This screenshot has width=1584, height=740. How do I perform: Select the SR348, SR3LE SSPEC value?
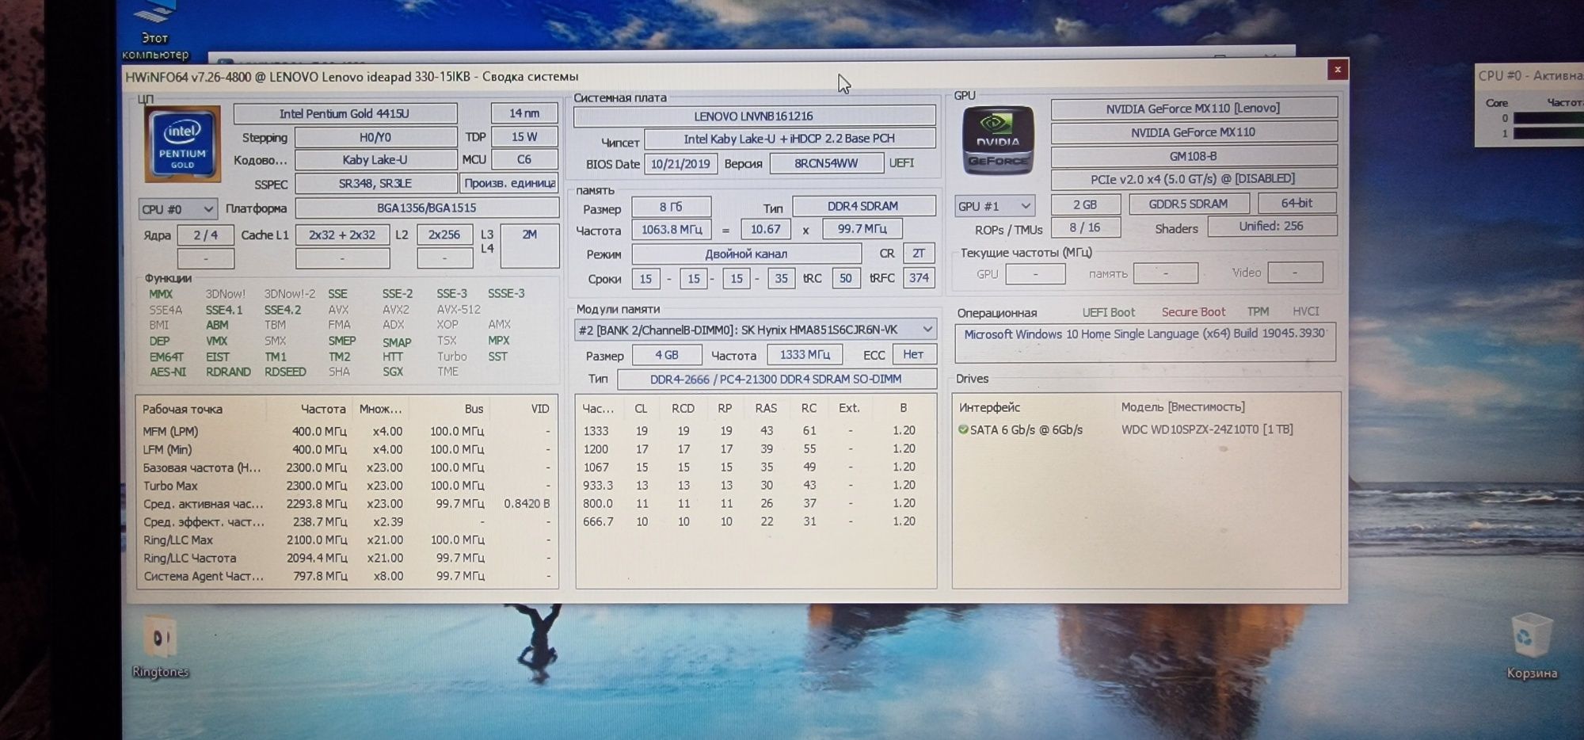tap(375, 183)
